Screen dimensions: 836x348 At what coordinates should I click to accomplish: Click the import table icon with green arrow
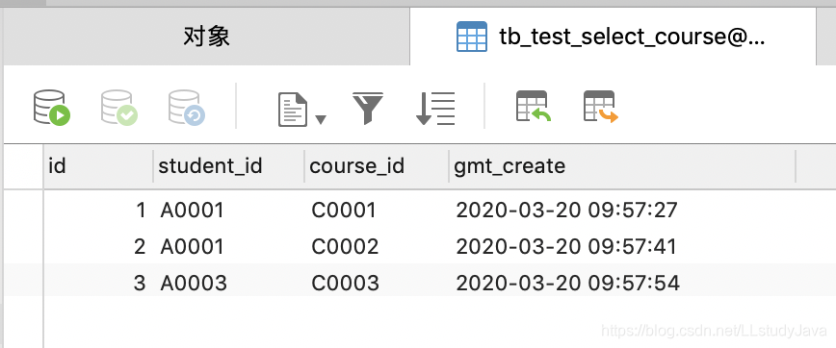click(534, 107)
